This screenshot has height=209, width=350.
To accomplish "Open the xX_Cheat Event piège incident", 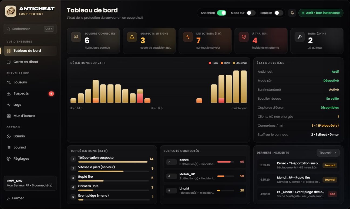I will click(298, 194).
